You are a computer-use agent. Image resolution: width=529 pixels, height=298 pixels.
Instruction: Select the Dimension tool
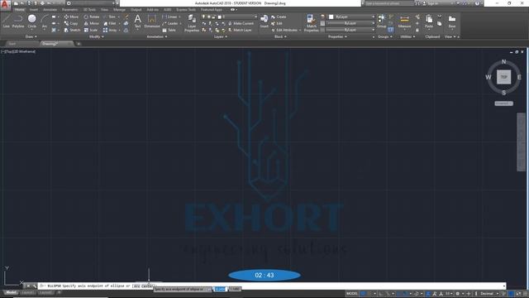(x=152, y=21)
